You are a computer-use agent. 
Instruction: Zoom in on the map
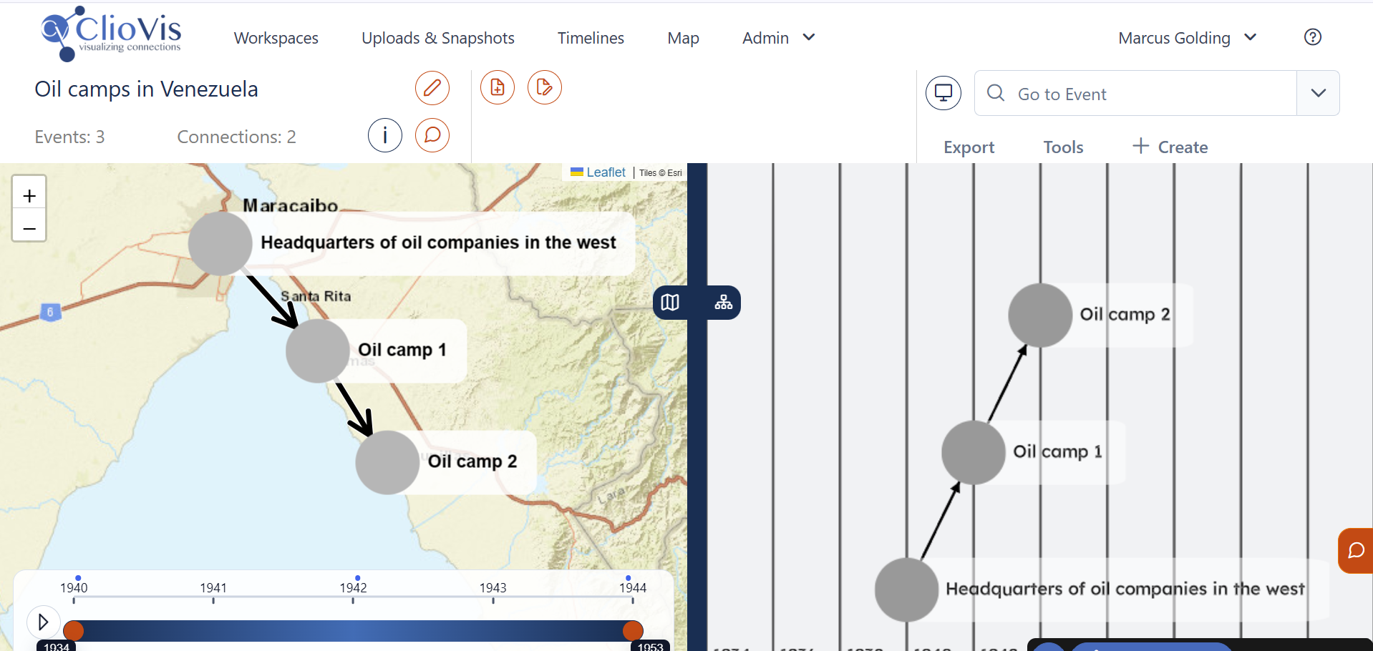(29, 195)
